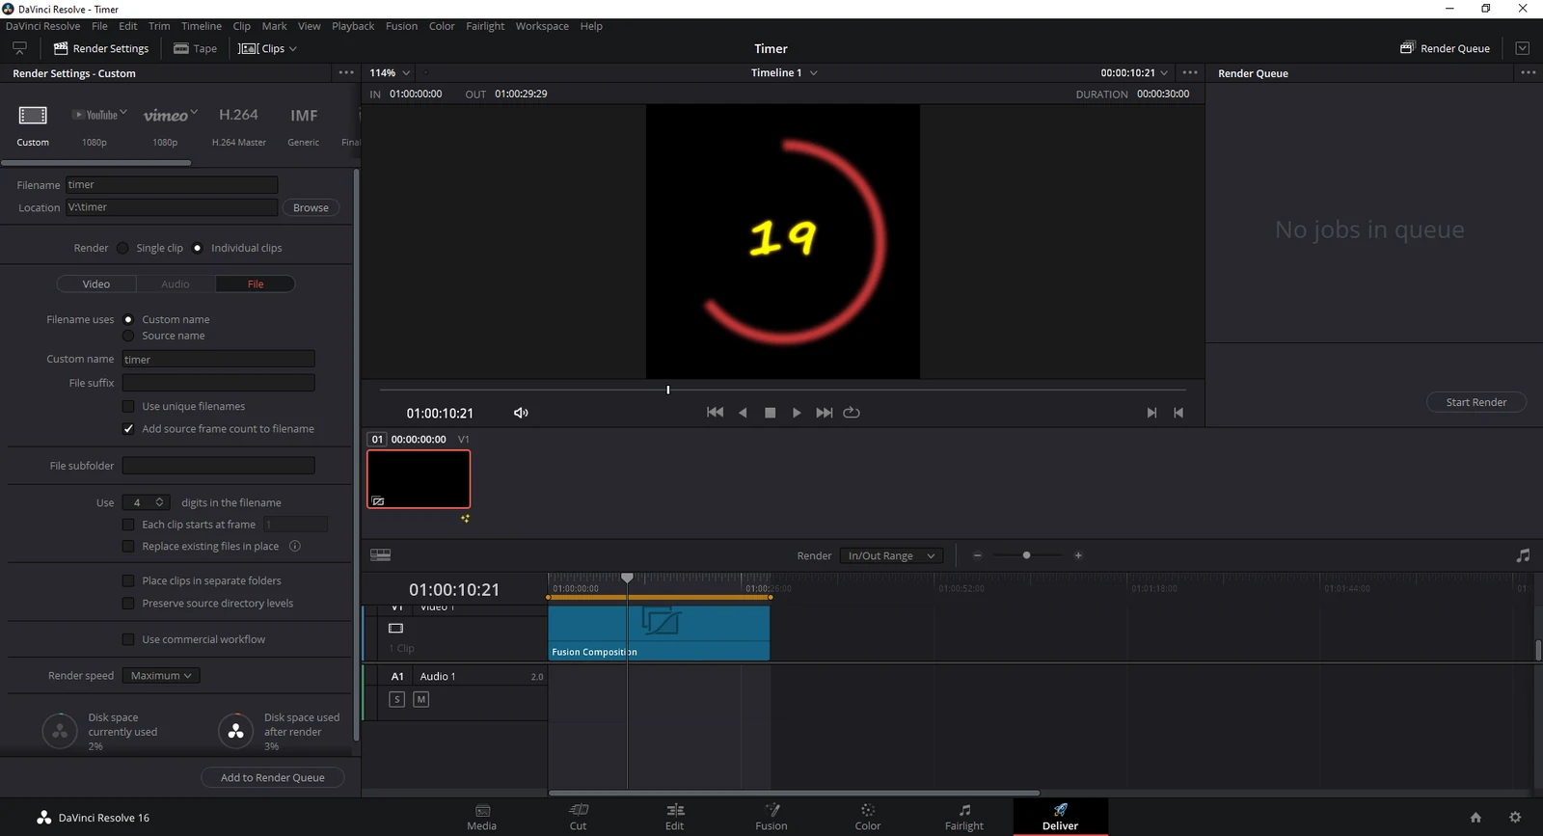
Task: Enable Place clips in separate folders
Action: click(x=128, y=580)
